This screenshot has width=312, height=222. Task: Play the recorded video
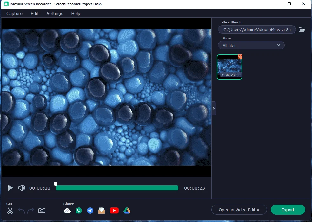(x=10, y=188)
